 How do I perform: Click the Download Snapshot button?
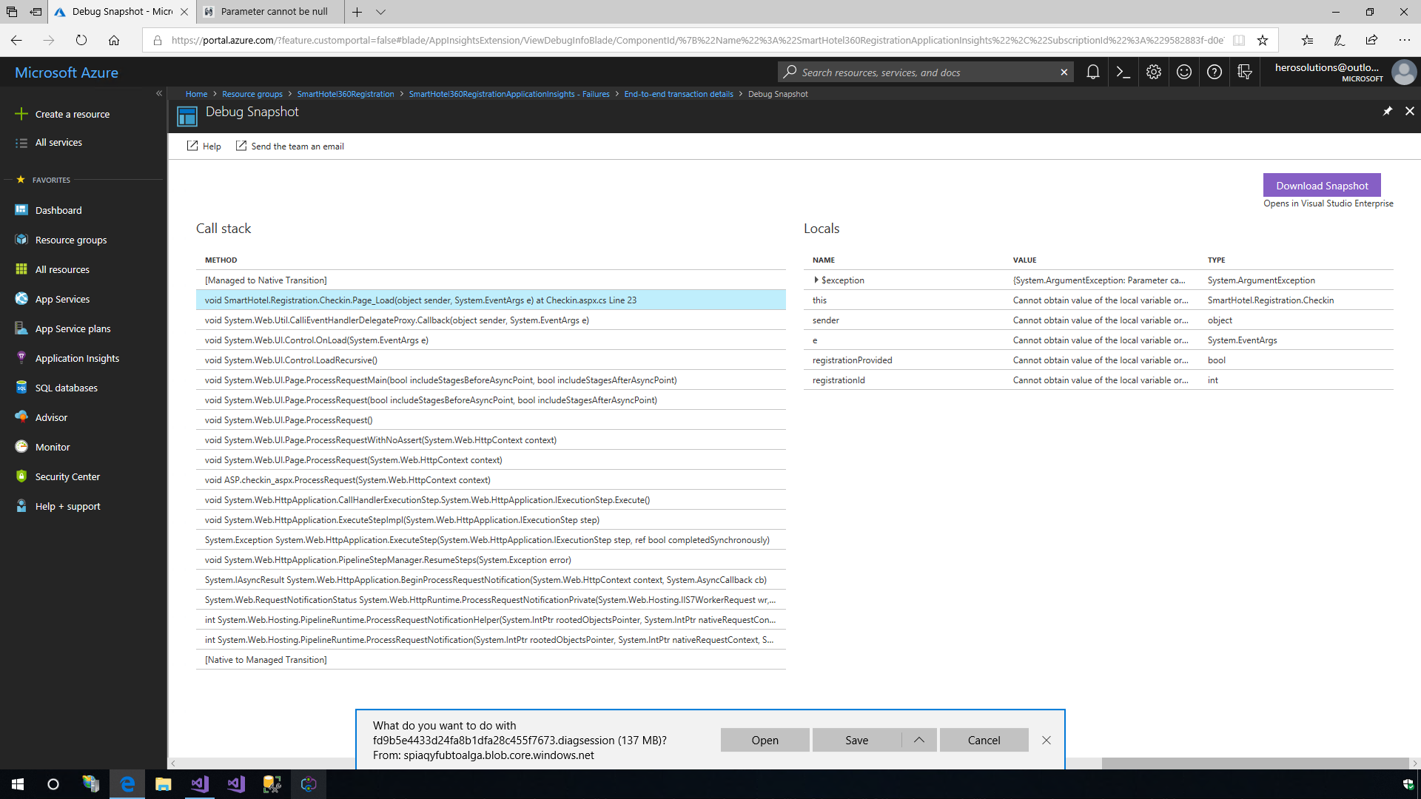1321,185
